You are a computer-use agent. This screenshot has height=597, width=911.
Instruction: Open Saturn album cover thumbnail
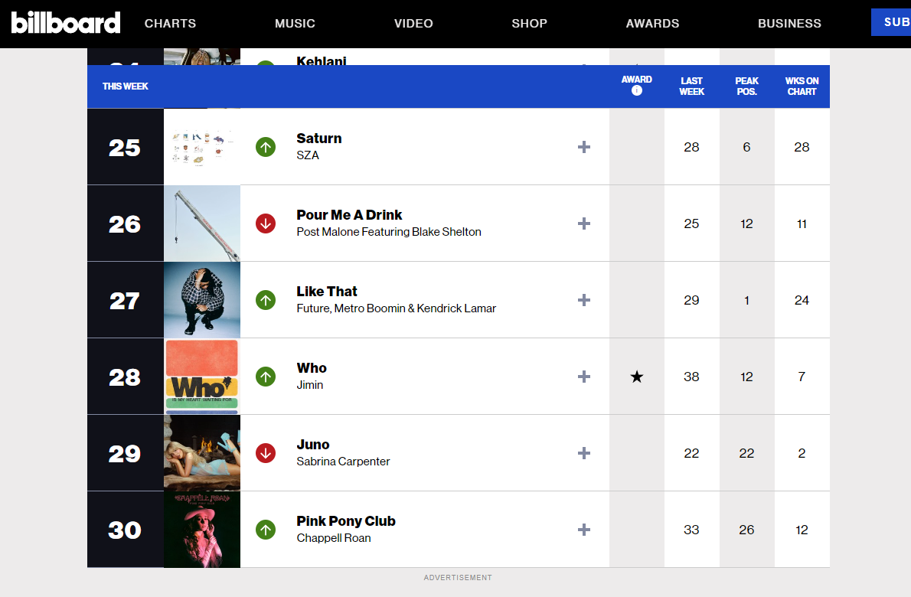(202, 147)
